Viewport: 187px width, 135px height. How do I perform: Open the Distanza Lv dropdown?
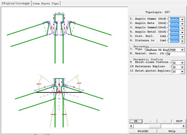182,41
